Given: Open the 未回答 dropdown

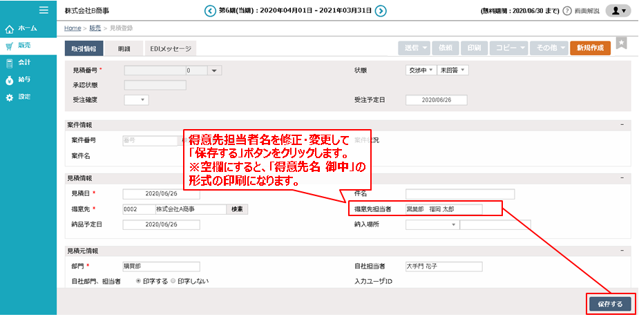Looking at the screenshot, I should click(453, 70).
